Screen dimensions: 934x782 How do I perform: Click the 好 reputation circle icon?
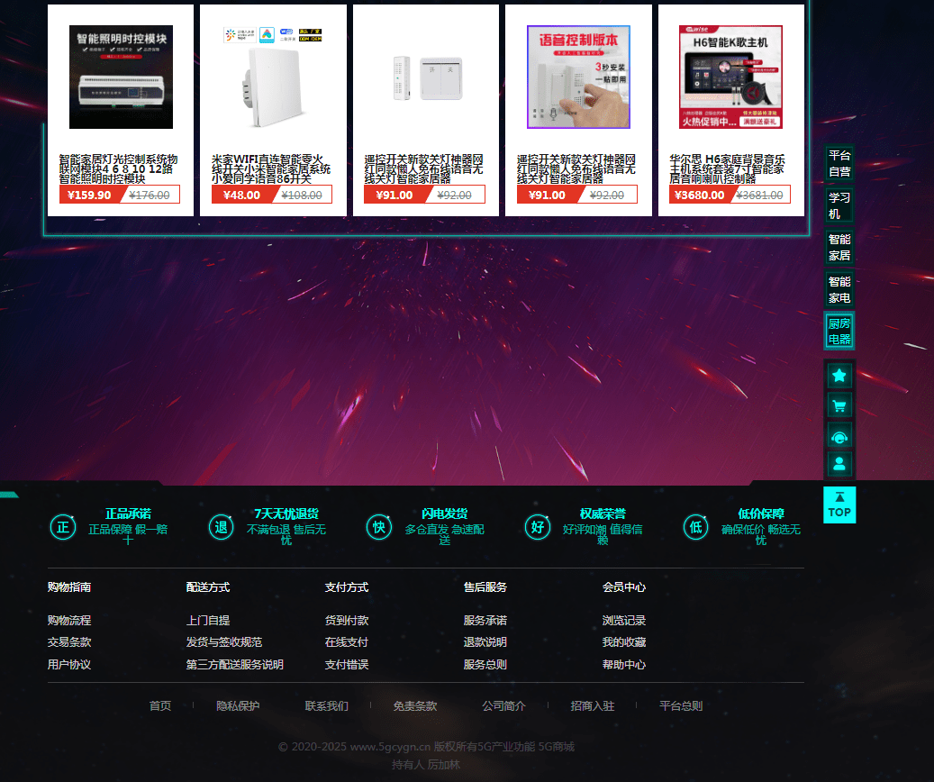538,527
